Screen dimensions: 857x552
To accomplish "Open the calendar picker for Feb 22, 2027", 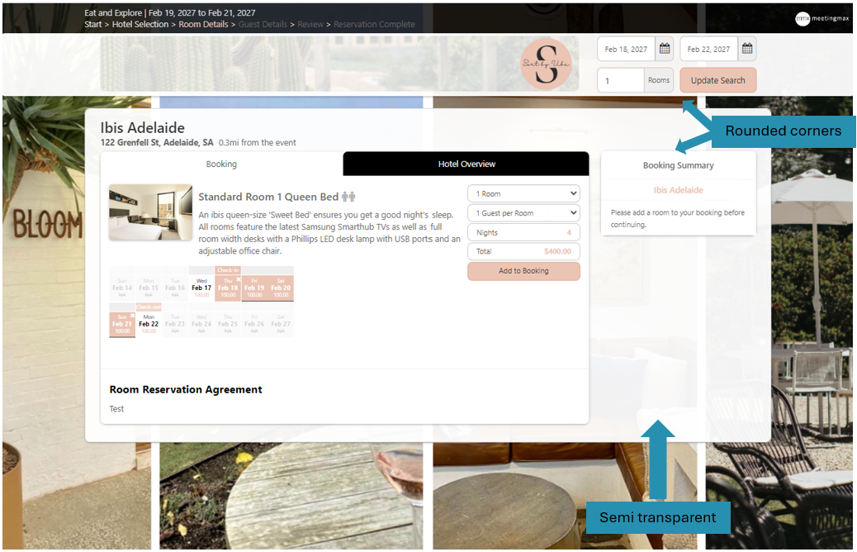I will 746,49.
